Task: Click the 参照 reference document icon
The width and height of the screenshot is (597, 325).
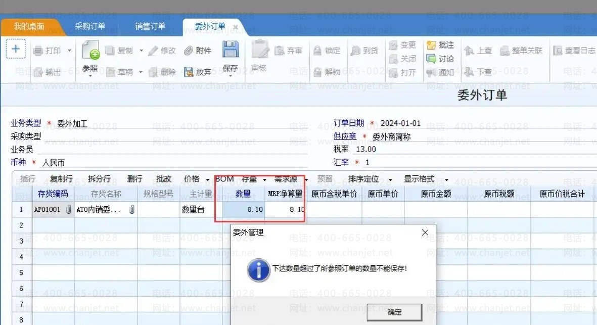Action: [90, 51]
